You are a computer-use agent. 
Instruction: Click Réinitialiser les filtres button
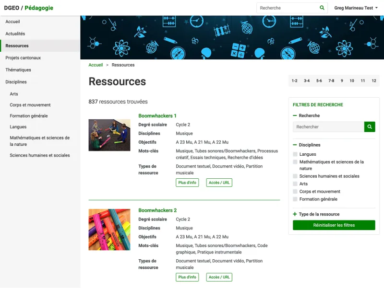[334, 225]
